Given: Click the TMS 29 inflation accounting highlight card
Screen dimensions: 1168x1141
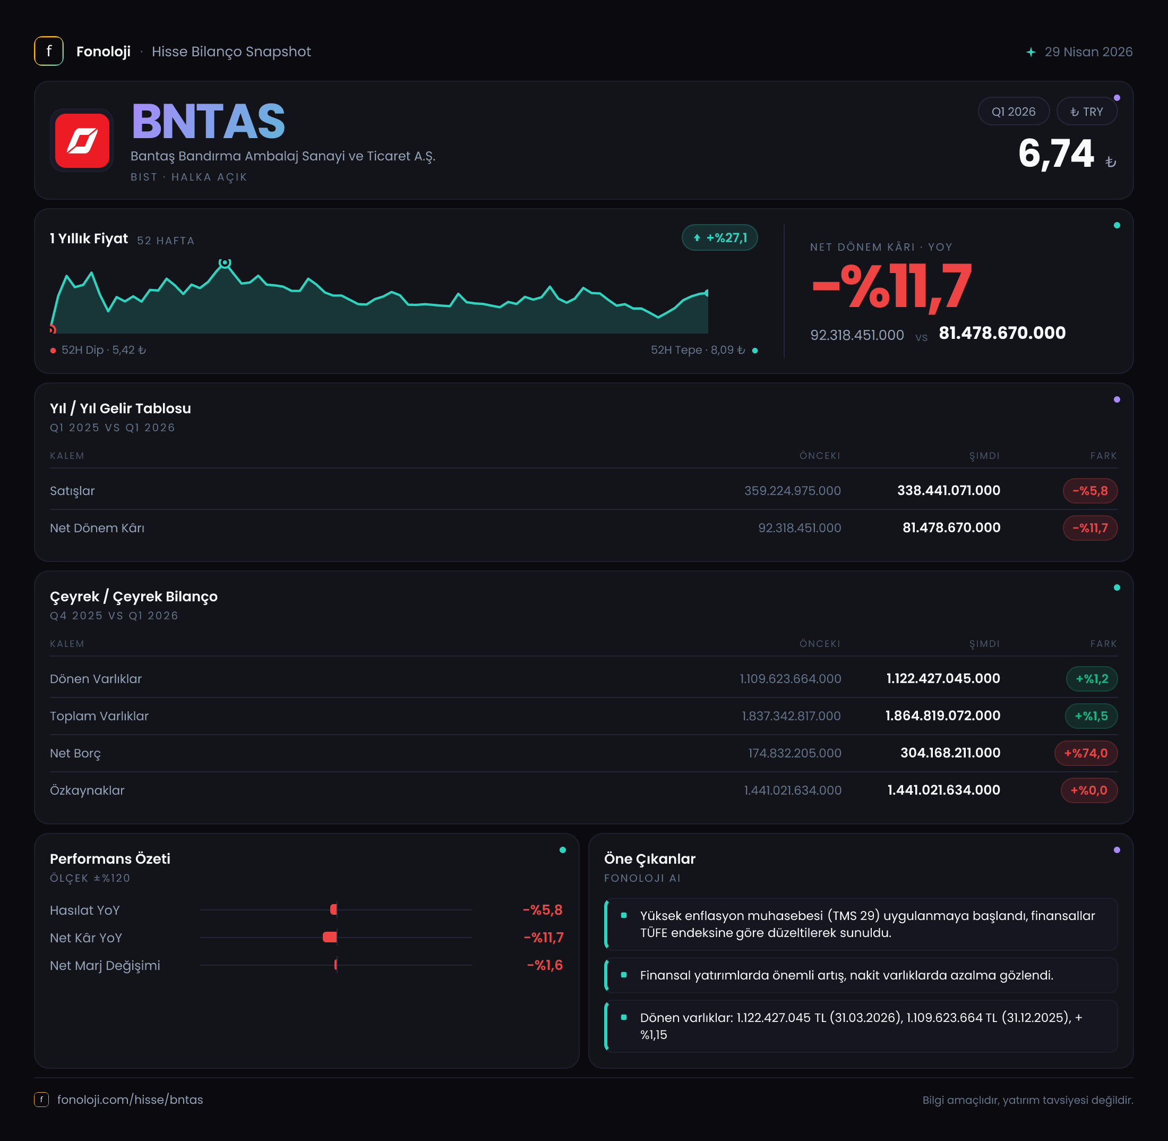Looking at the screenshot, I should [861, 924].
